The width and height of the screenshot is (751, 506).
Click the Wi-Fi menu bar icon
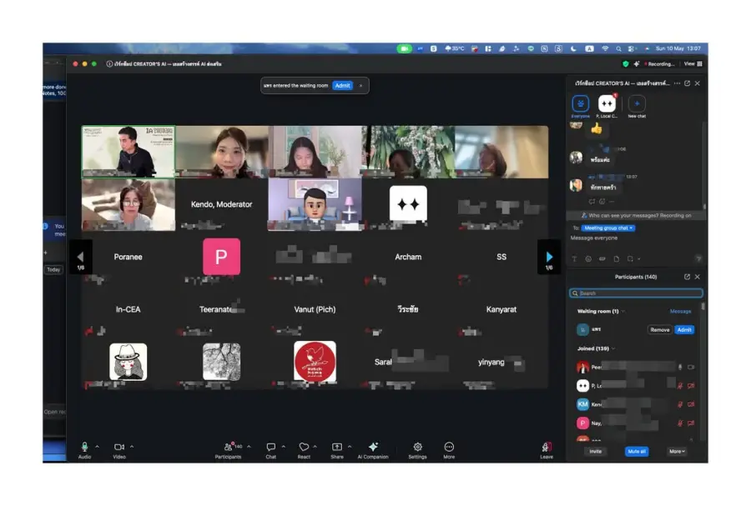(x=606, y=49)
